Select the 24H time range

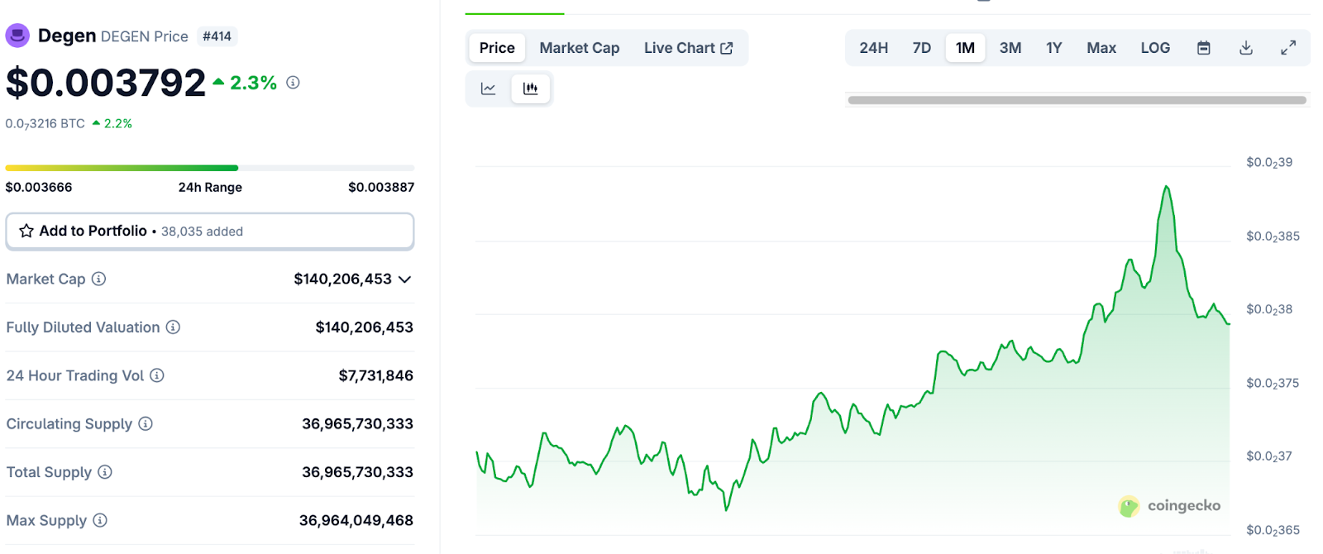(x=874, y=48)
